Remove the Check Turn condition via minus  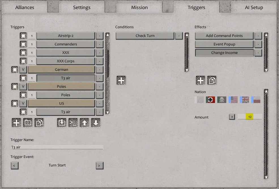179,36
